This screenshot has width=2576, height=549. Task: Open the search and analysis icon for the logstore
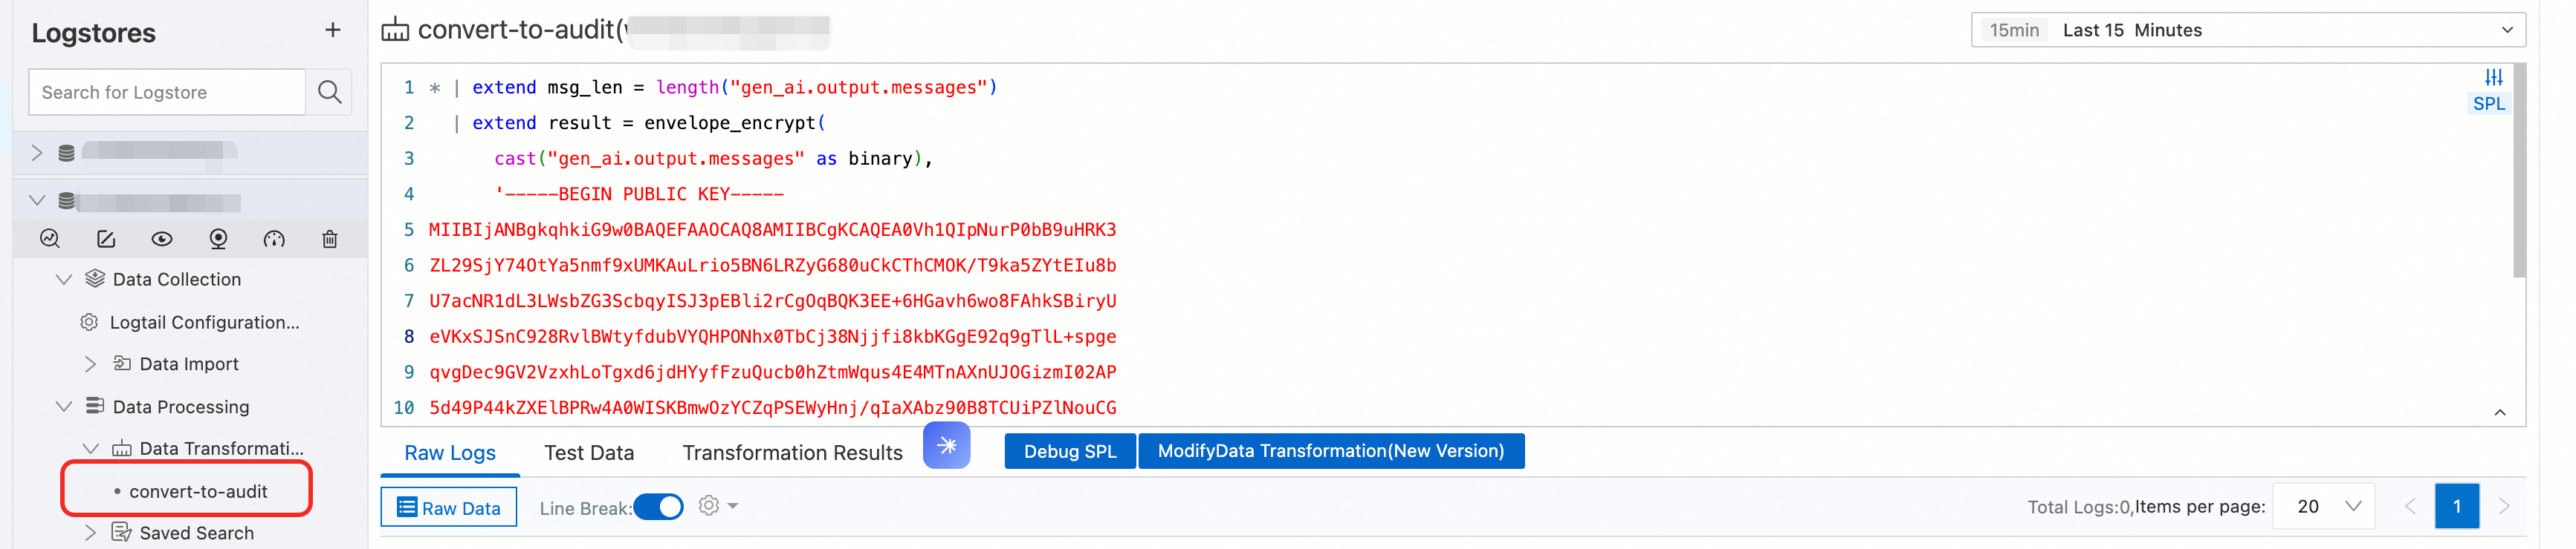[50, 239]
